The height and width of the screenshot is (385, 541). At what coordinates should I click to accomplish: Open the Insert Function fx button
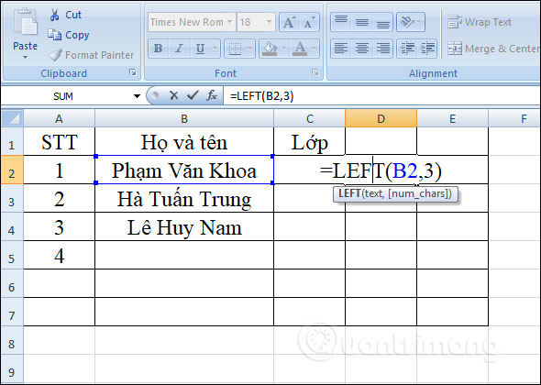click(x=212, y=95)
